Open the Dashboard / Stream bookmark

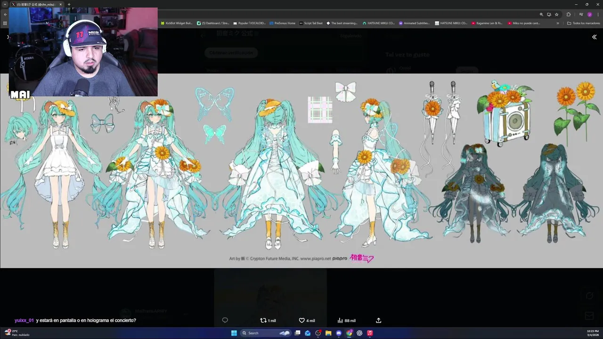tap(213, 23)
